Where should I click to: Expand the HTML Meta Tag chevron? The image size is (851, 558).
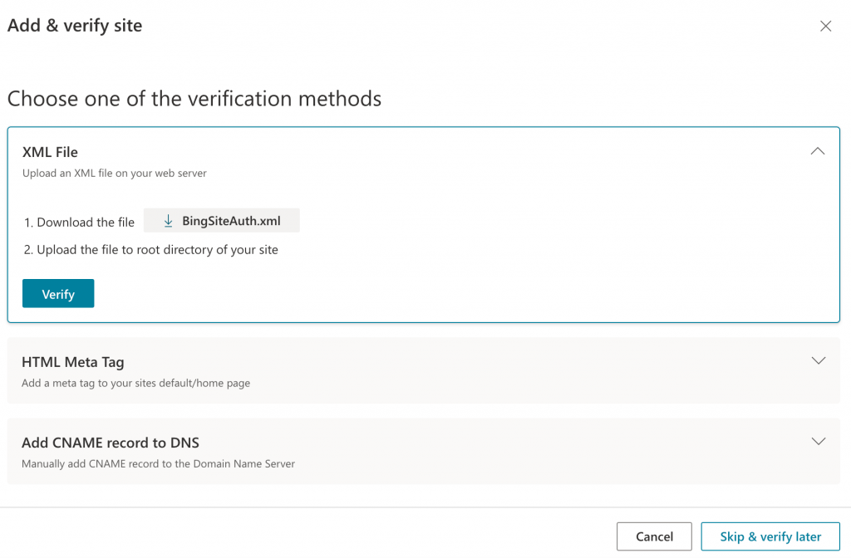click(818, 360)
